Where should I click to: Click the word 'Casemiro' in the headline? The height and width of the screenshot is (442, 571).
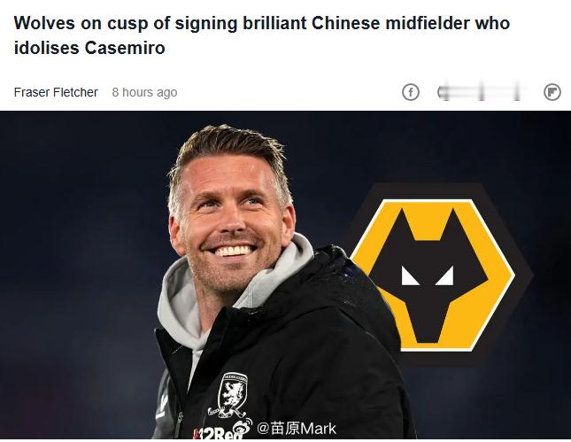tap(125, 48)
